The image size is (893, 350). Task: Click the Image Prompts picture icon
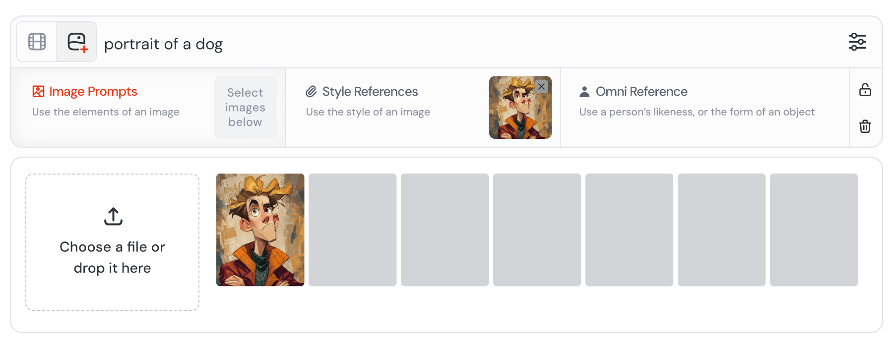tap(38, 92)
